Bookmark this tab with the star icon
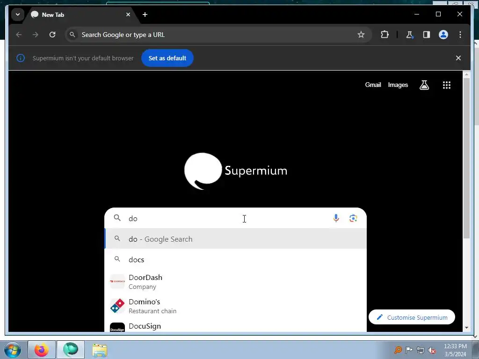 tap(361, 35)
